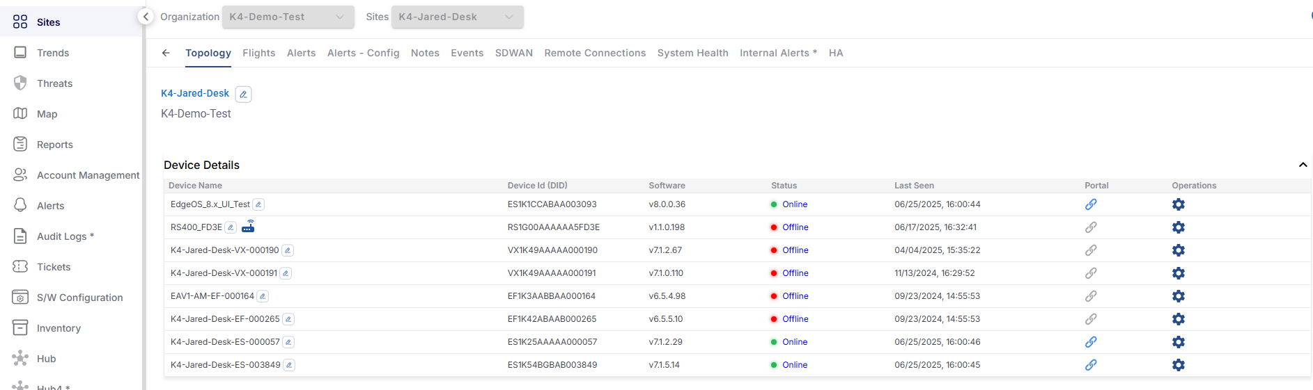
Task: Collapse the left sidebar with chevron button
Action: coord(146,17)
